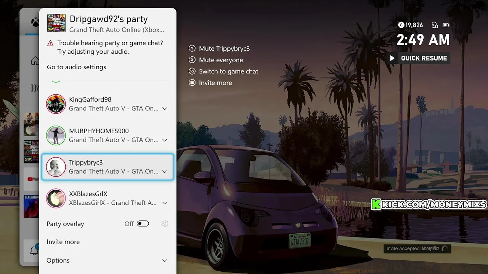
Task: Open party overlay settings gear
Action: (x=165, y=223)
